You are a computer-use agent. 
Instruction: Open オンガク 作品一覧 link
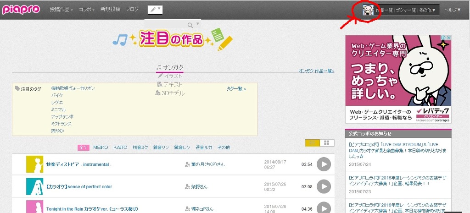coord(316,71)
